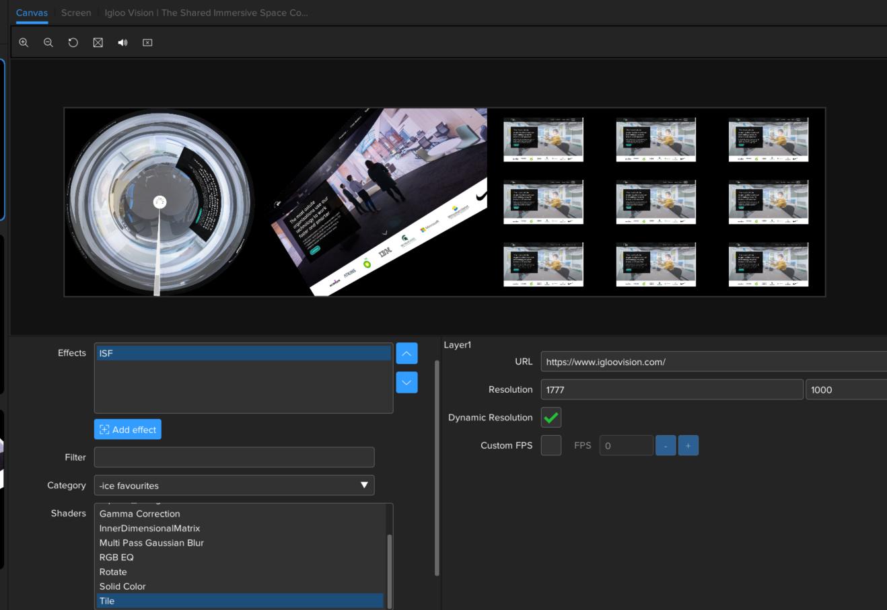Click the zoom out magnifier icon
This screenshot has width=887, height=610.
click(x=48, y=42)
